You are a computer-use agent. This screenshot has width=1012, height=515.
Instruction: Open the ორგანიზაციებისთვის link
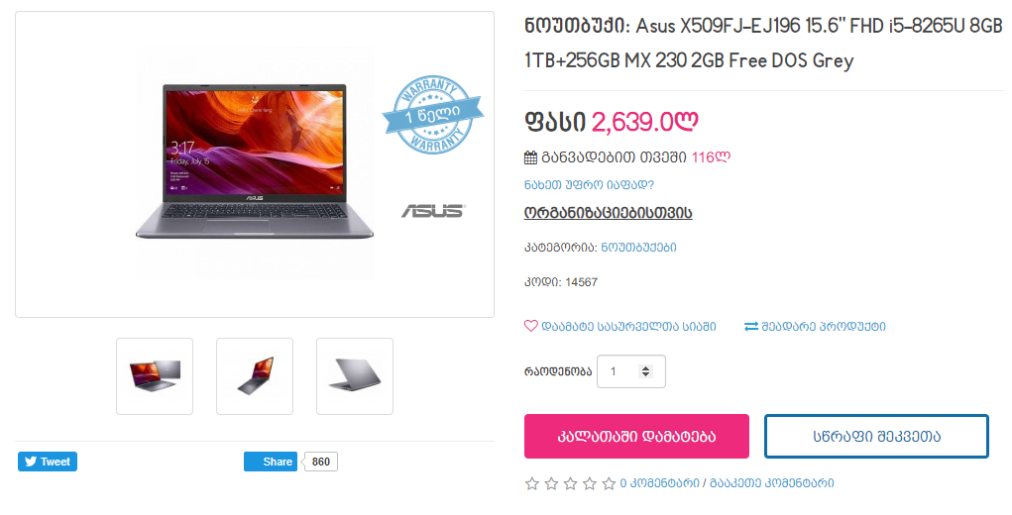pyautogui.click(x=608, y=213)
